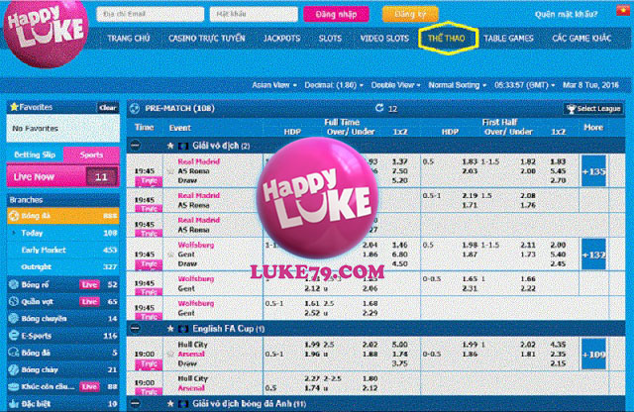This screenshot has width=634, height=412.
Task: Click the volleyball icon next to Bóng chuyền
Action: [14, 318]
